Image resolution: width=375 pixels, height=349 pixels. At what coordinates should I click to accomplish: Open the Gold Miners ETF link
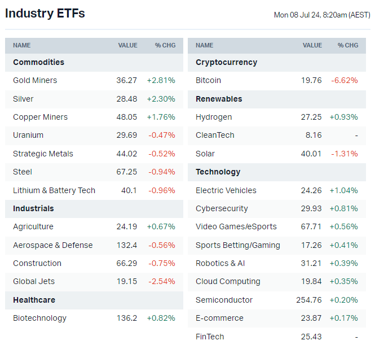[35, 80]
